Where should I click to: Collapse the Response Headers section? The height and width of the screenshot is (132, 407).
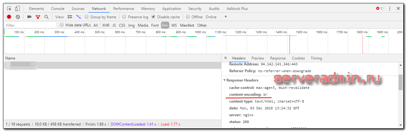point(225,80)
